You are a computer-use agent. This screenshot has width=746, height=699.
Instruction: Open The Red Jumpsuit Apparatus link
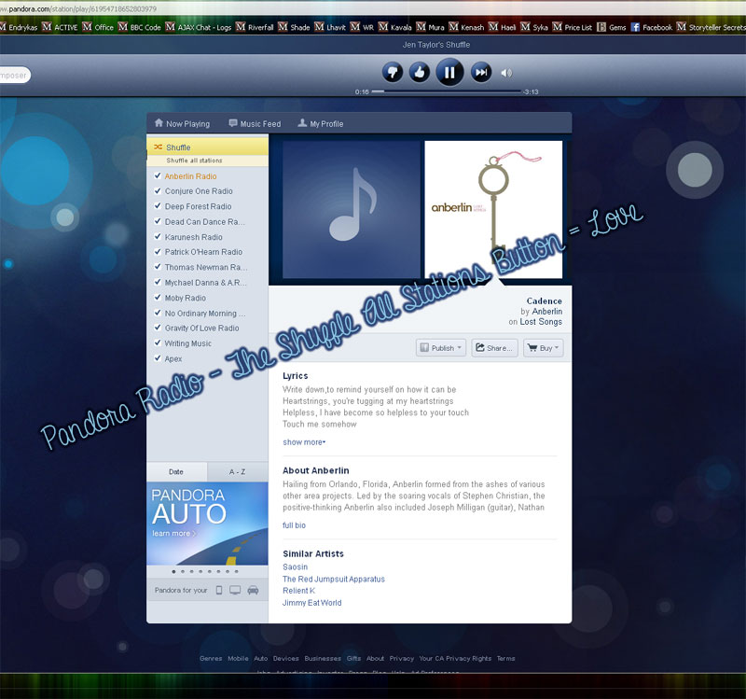334,579
